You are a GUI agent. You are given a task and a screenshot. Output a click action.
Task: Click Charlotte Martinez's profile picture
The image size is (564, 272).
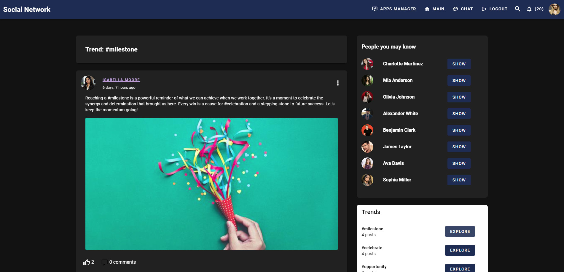click(x=367, y=64)
